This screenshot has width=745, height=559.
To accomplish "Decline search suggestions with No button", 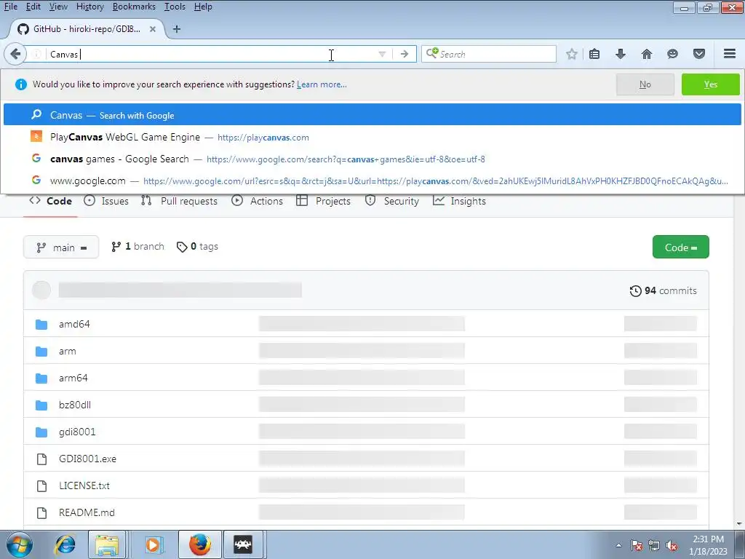I will click(645, 84).
